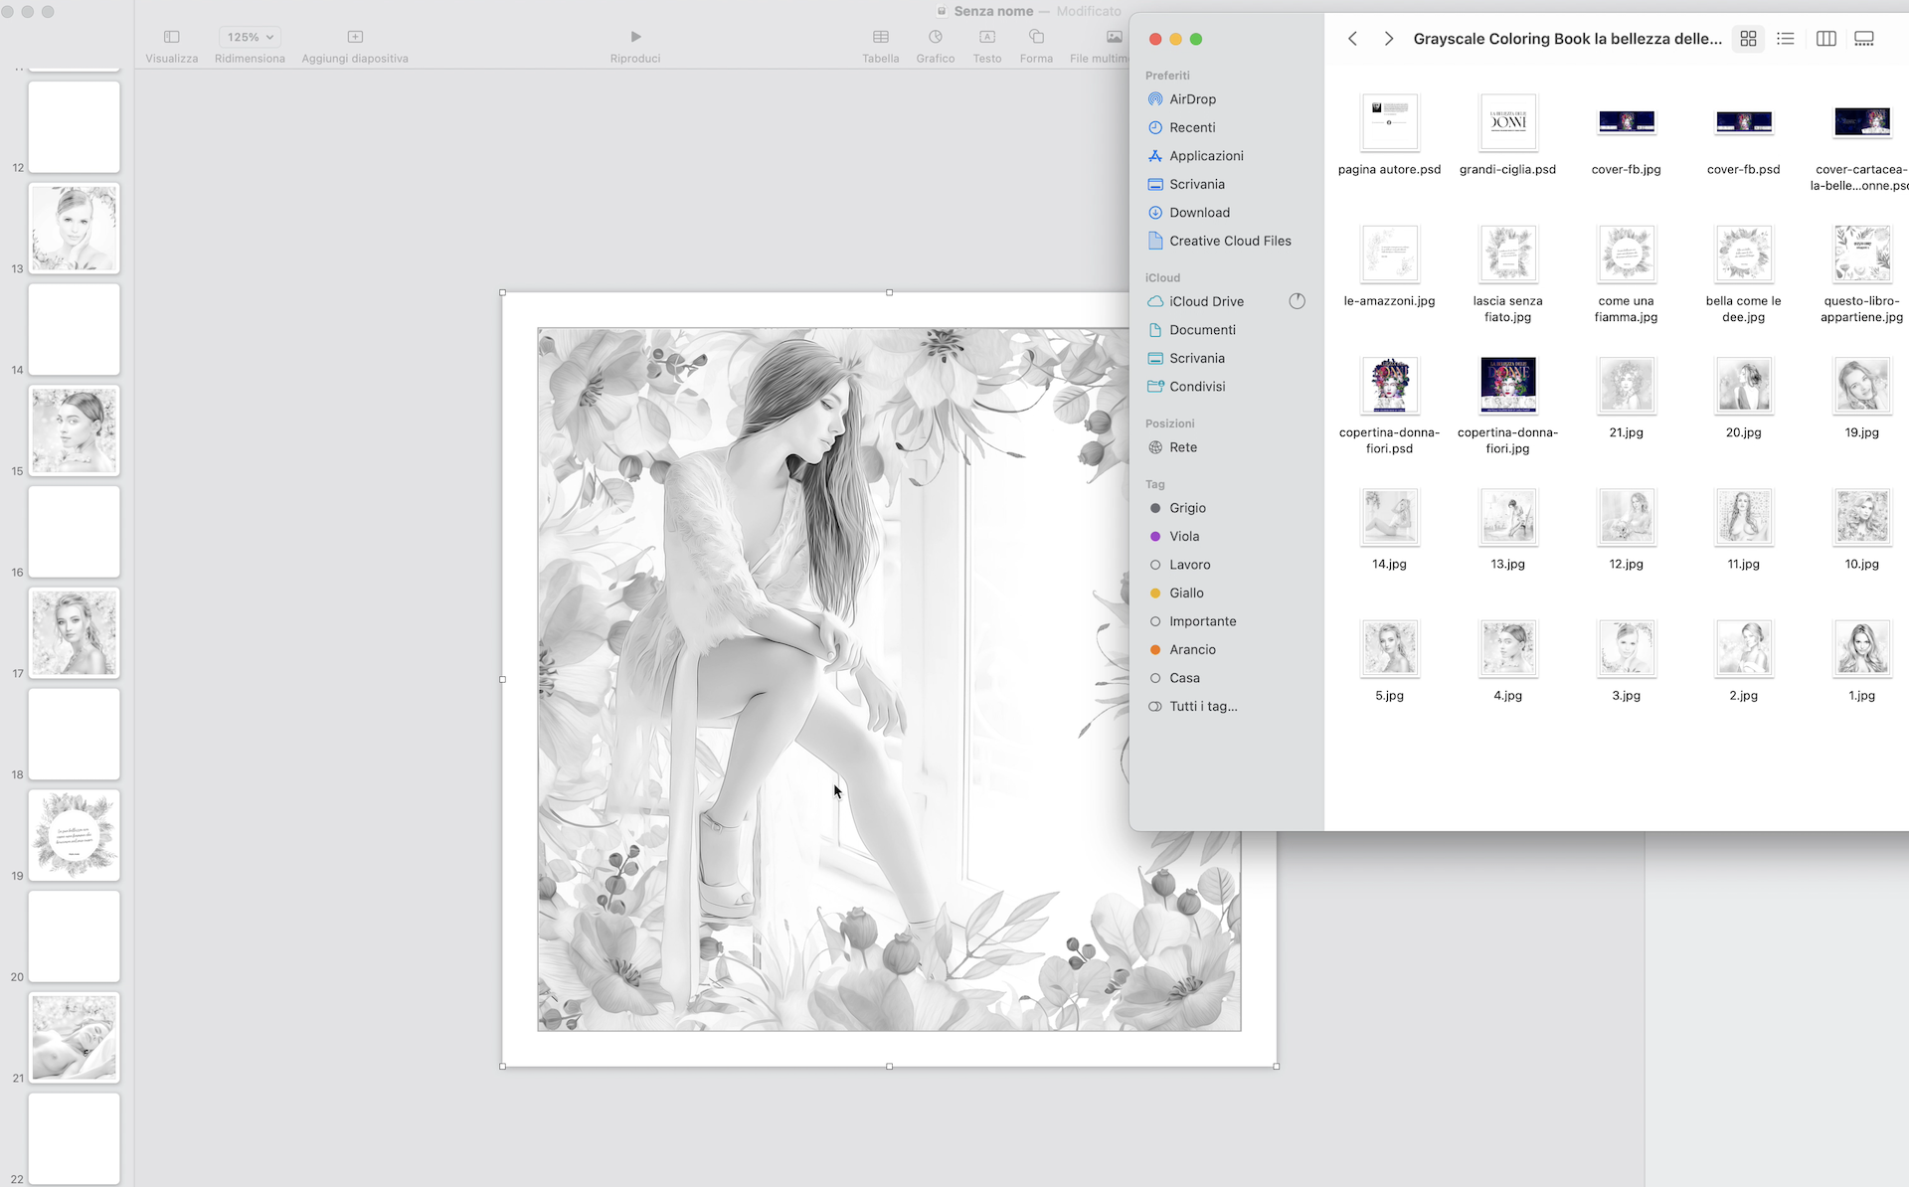Screen dimensions: 1909x1187
Task: Go back in Finder with the back arrow
Action: (1352, 39)
